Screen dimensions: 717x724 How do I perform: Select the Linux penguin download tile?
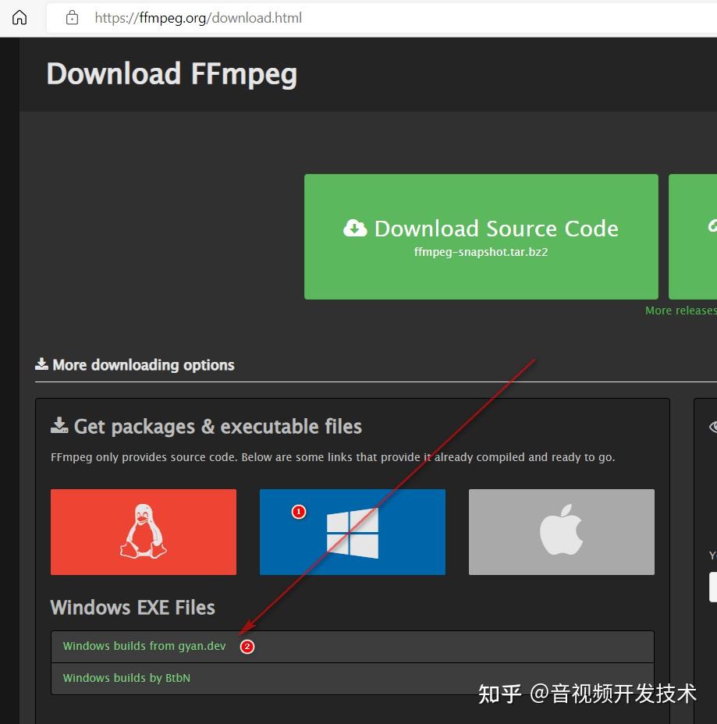(143, 531)
